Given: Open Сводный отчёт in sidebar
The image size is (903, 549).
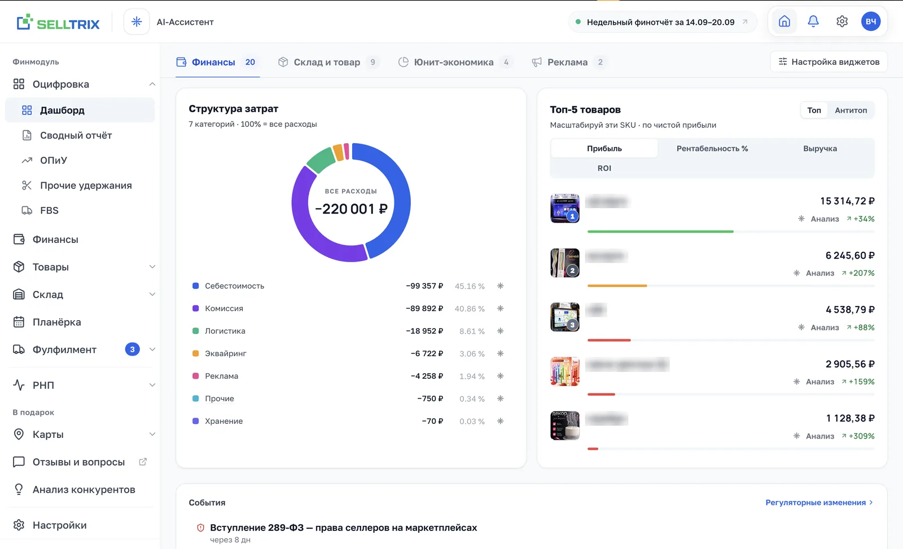Looking at the screenshot, I should [x=76, y=135].
